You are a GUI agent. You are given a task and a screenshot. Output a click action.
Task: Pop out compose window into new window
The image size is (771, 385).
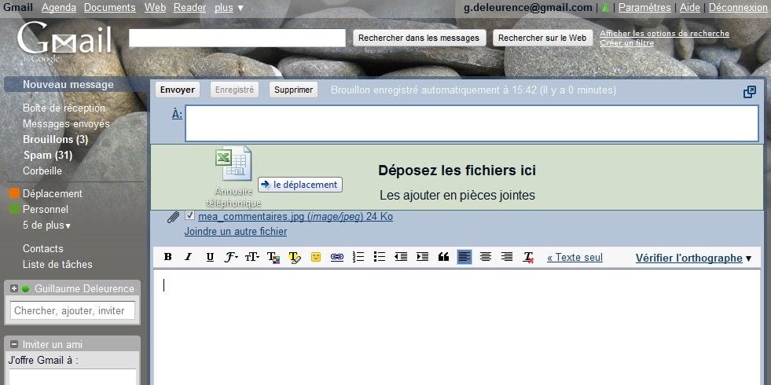click(x=750, y=92)
